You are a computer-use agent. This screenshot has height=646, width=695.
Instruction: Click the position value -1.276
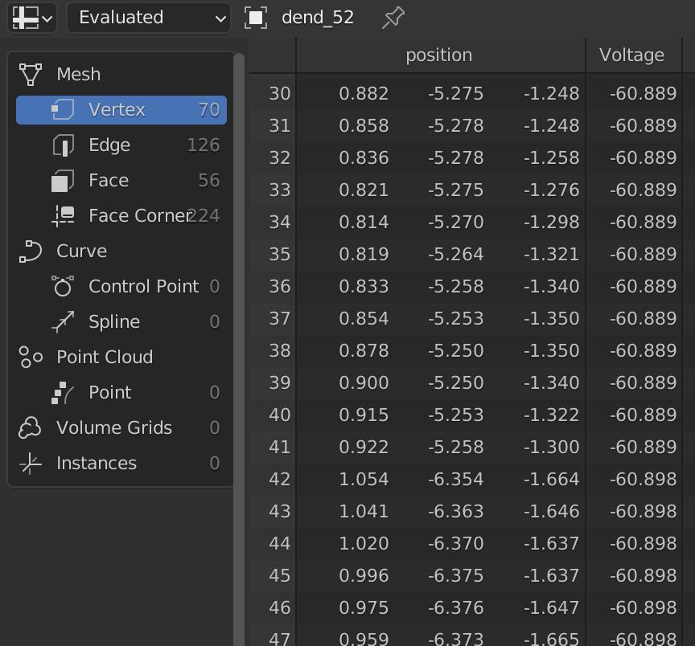[x=551, y=190]
